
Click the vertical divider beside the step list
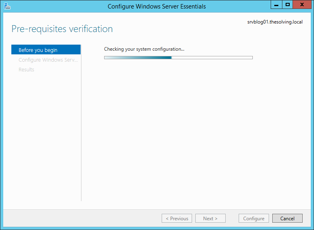pyautogui.click(x=81, y=122)
